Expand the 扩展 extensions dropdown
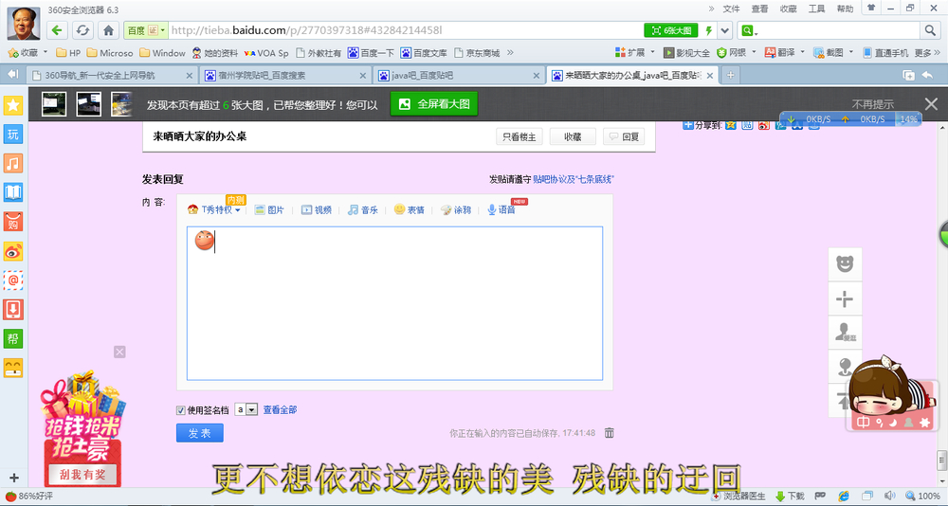Screen dimensions: 948x506 pos(652,53)
